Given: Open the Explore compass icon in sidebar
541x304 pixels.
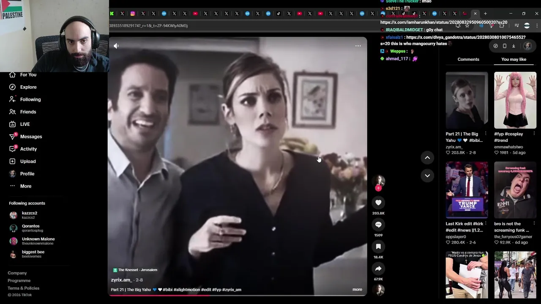Looking at the screenshot, I should tap(12, 87).
